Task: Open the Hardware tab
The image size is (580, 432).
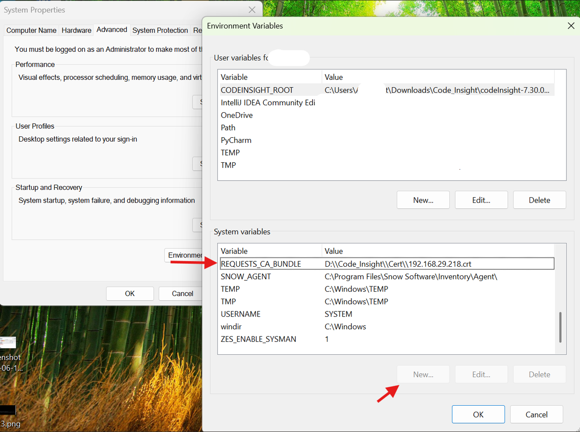Action: (76, 30)
